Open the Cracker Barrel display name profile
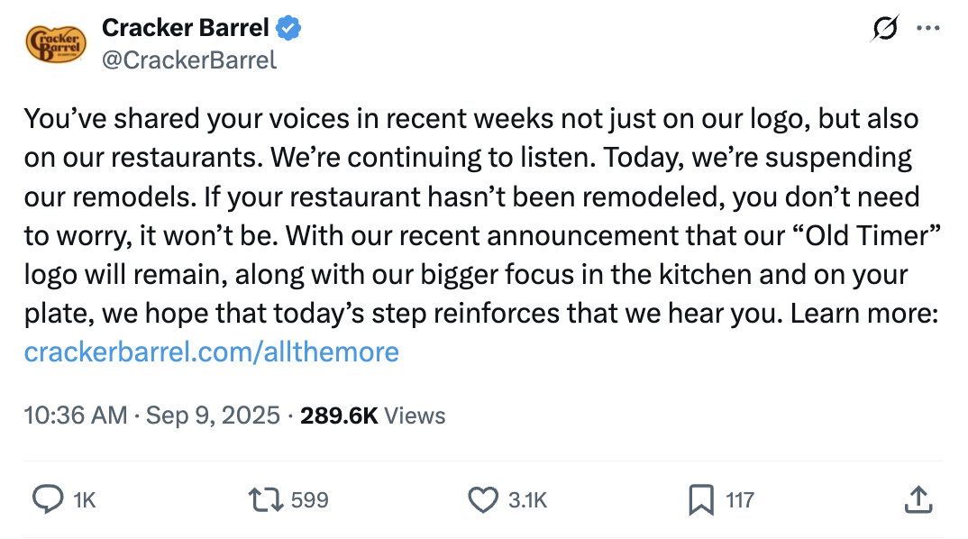This screenshot has height=539, width=968. pos(185,28)
